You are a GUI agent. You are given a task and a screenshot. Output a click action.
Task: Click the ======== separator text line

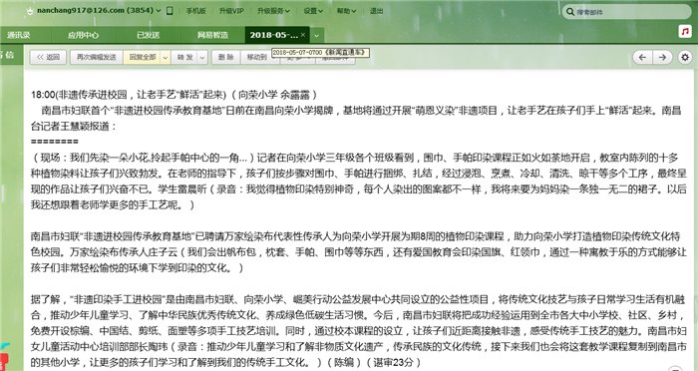point(54,142)
